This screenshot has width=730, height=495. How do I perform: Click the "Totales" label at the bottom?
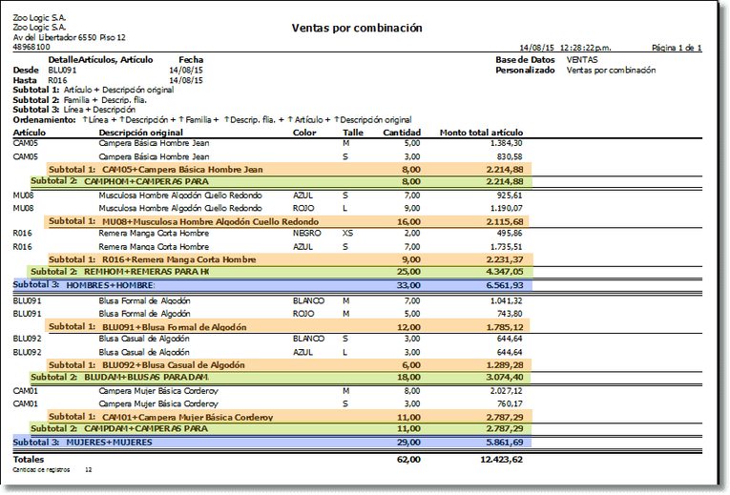(x=28, y=459)
